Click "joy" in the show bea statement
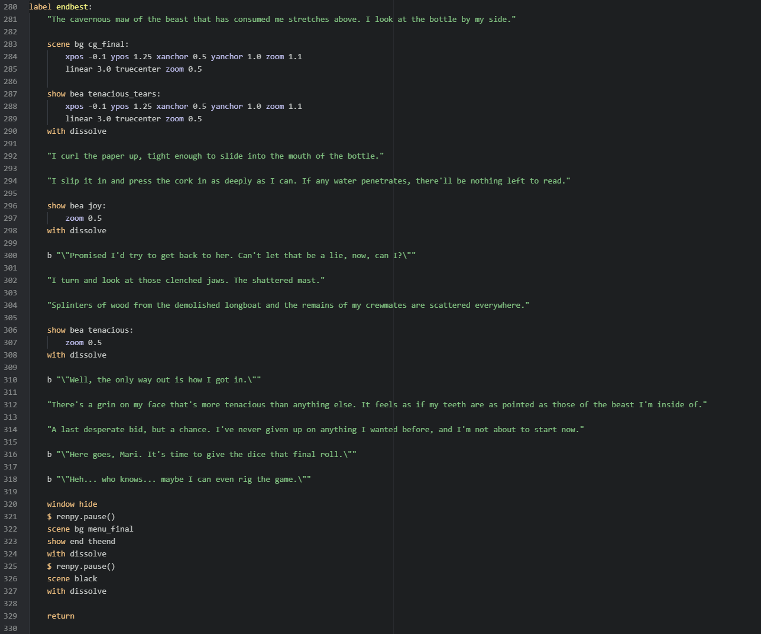The image size is (761, 634). tap(97, 205)
